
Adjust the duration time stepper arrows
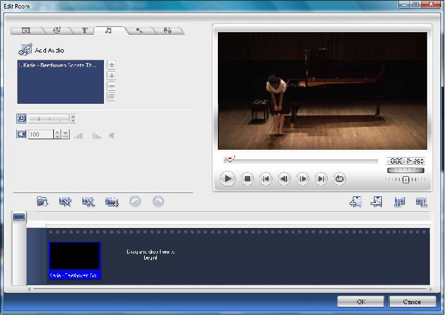(x=73, y=119)
